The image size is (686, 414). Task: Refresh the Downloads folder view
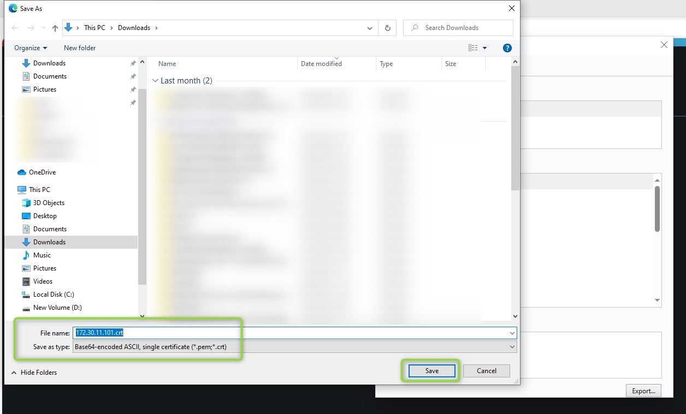pos(388,28)
